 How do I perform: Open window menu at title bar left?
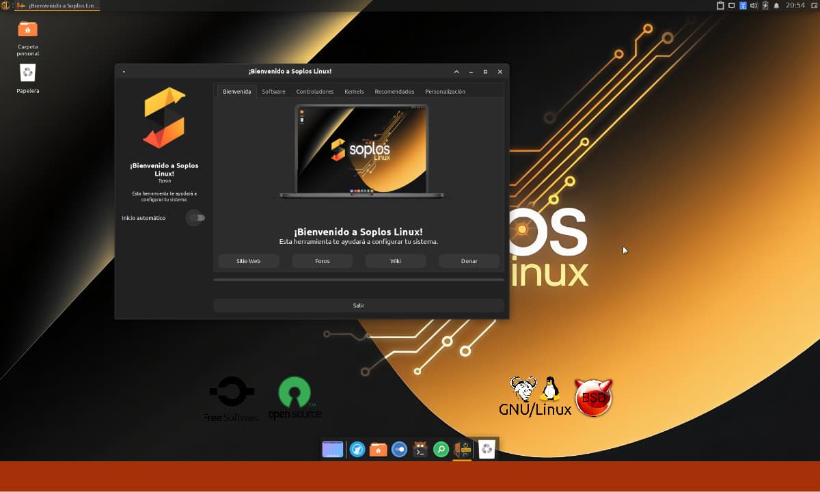tap(124, 72)
